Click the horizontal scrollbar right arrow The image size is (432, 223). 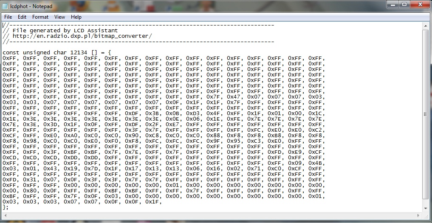418,215
